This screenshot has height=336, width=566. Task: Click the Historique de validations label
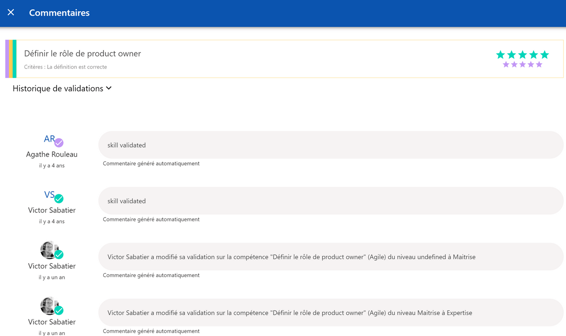(58, 89)
